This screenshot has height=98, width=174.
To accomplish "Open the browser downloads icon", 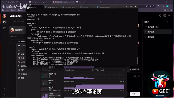I will [164, 6].
